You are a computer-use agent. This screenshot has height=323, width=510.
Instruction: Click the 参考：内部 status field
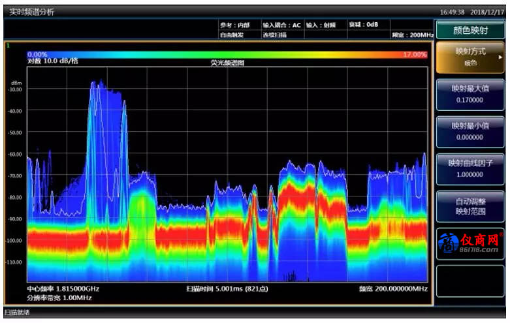[x=234, y=25]
